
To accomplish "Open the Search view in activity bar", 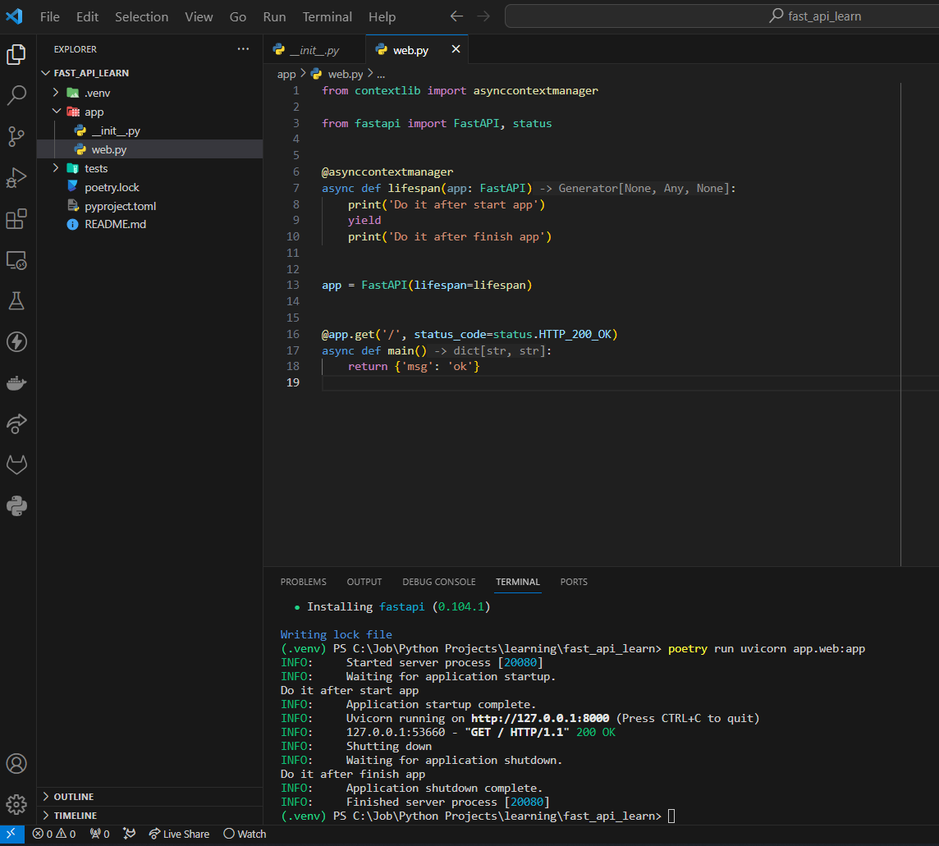I will tap(16, 96).
